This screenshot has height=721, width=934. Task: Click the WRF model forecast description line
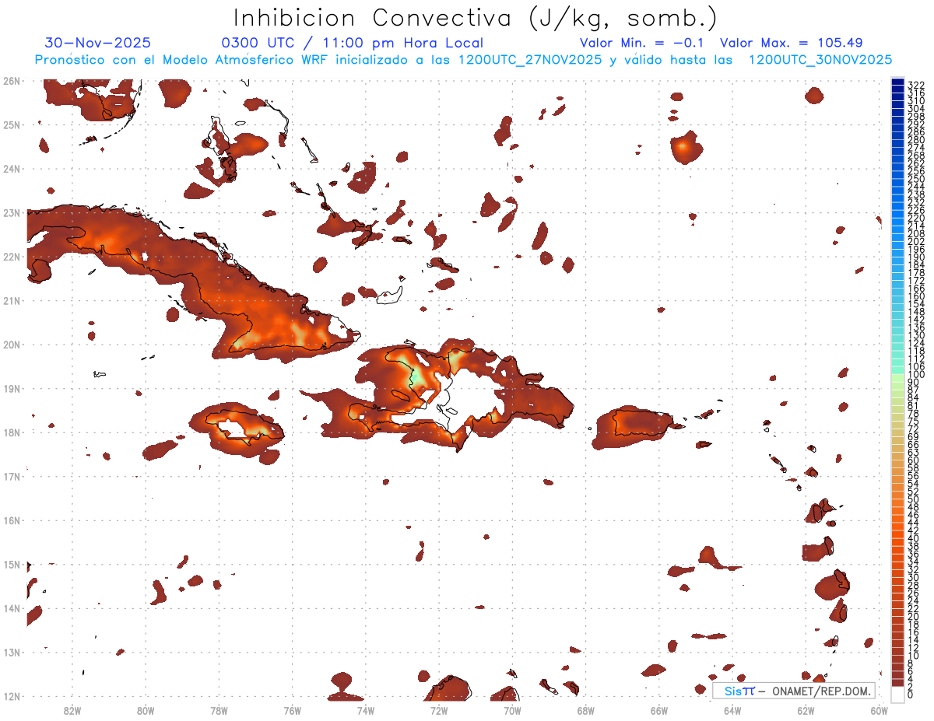[463, 60]
